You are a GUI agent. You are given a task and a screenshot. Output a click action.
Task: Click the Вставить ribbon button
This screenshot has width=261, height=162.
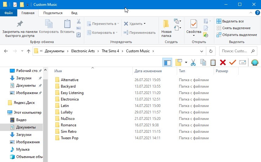pyautogui.click(x=67, y=27)
